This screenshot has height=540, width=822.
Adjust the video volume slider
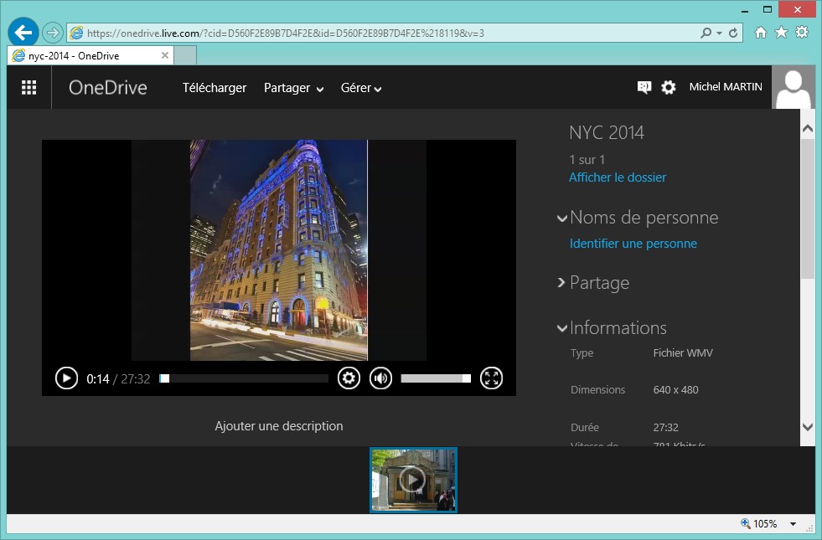(x=436, y=378)
